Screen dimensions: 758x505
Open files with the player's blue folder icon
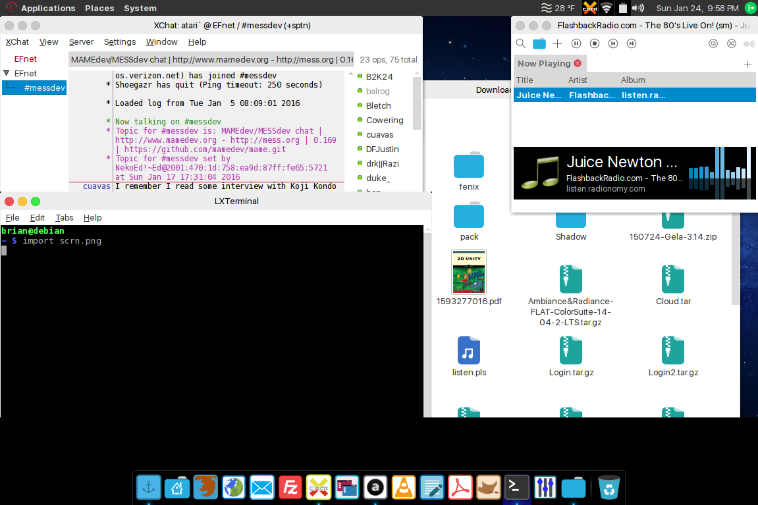coord(539,43)
